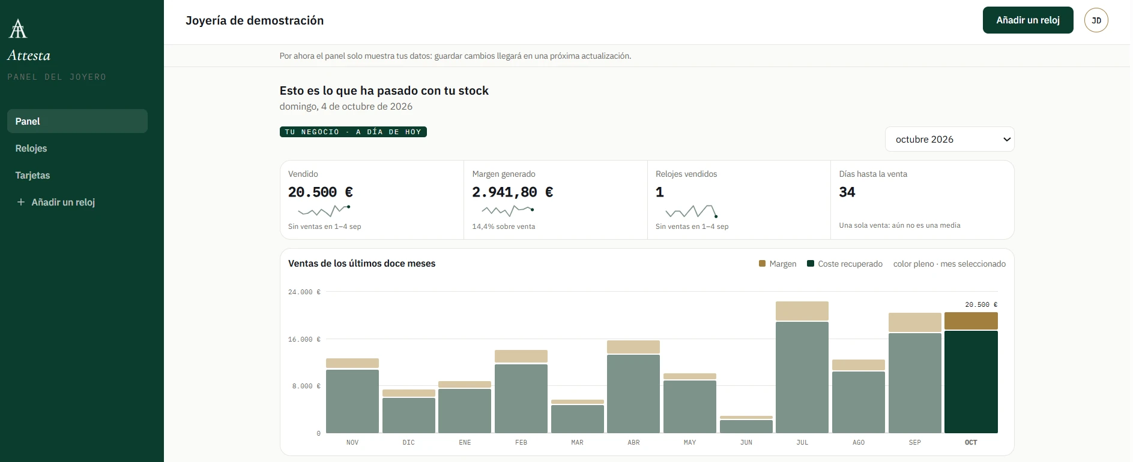Click the gold margin segment of the OCT bar
1133x462 pixels.
[971, 321]
